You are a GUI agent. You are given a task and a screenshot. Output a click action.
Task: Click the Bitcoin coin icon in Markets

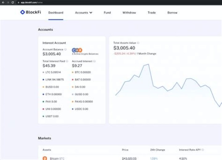(x=45, y=158)
